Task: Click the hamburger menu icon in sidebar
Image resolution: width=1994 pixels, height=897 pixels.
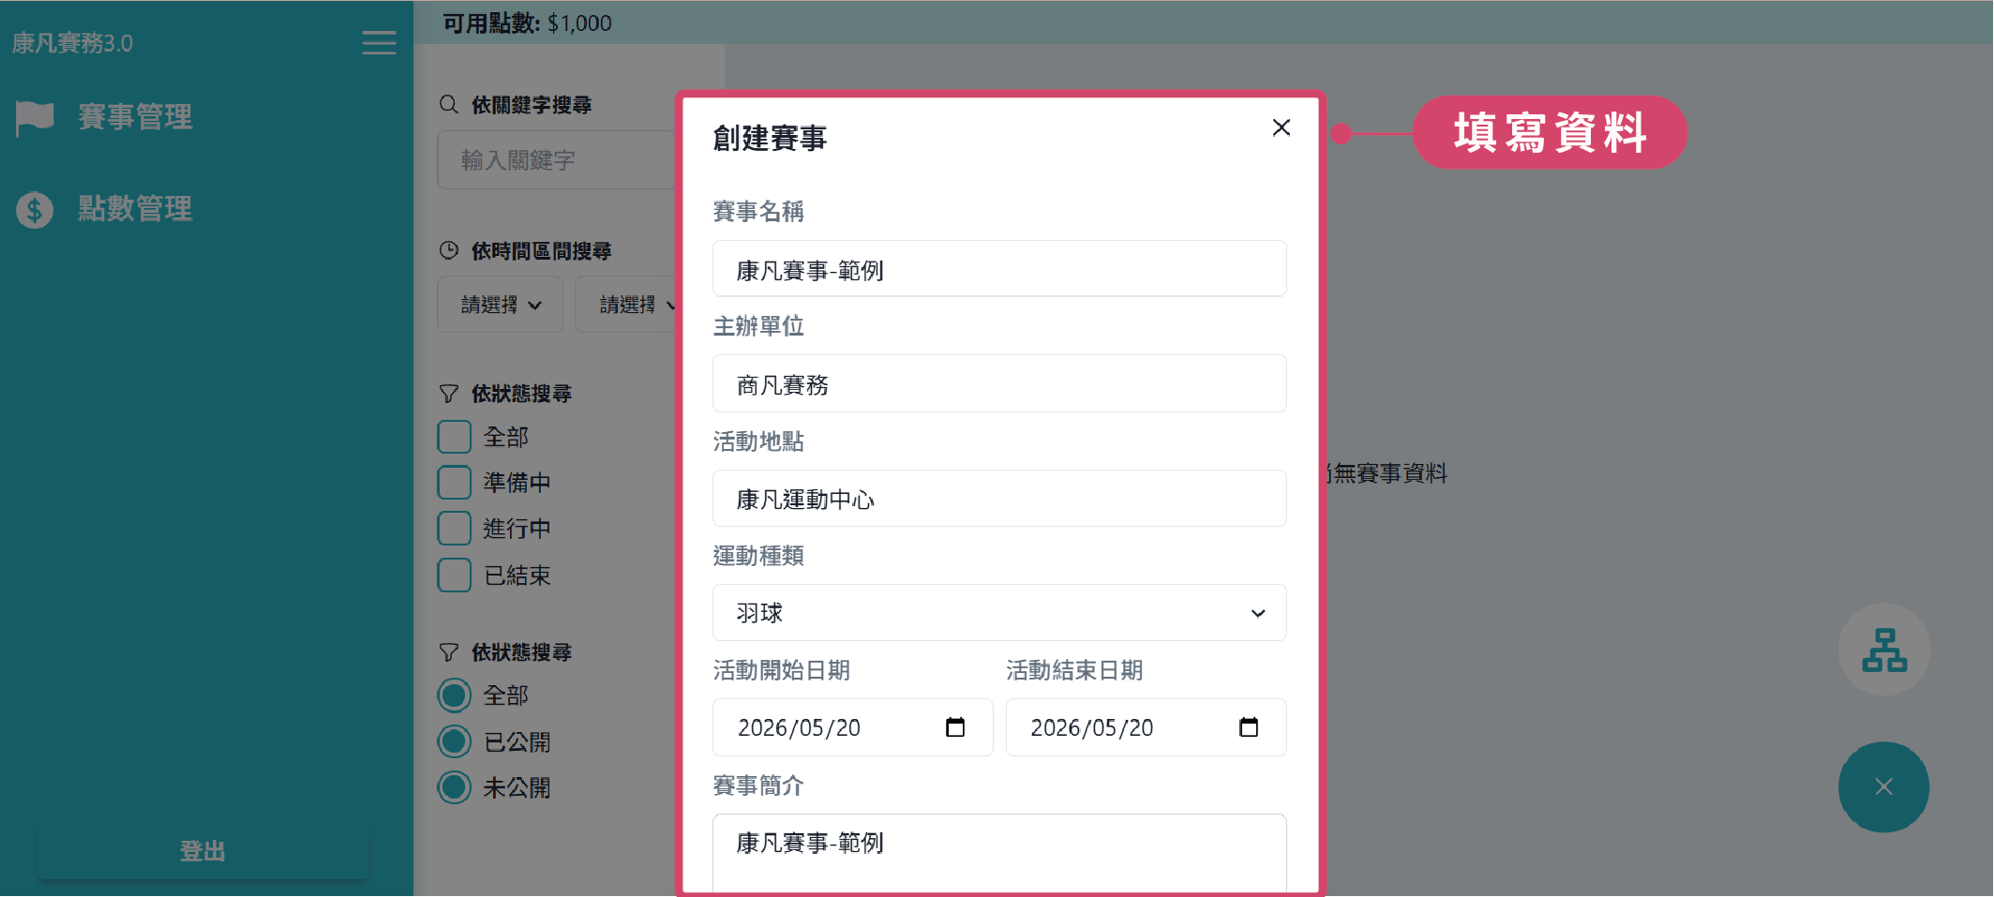Action: [379, 43]
